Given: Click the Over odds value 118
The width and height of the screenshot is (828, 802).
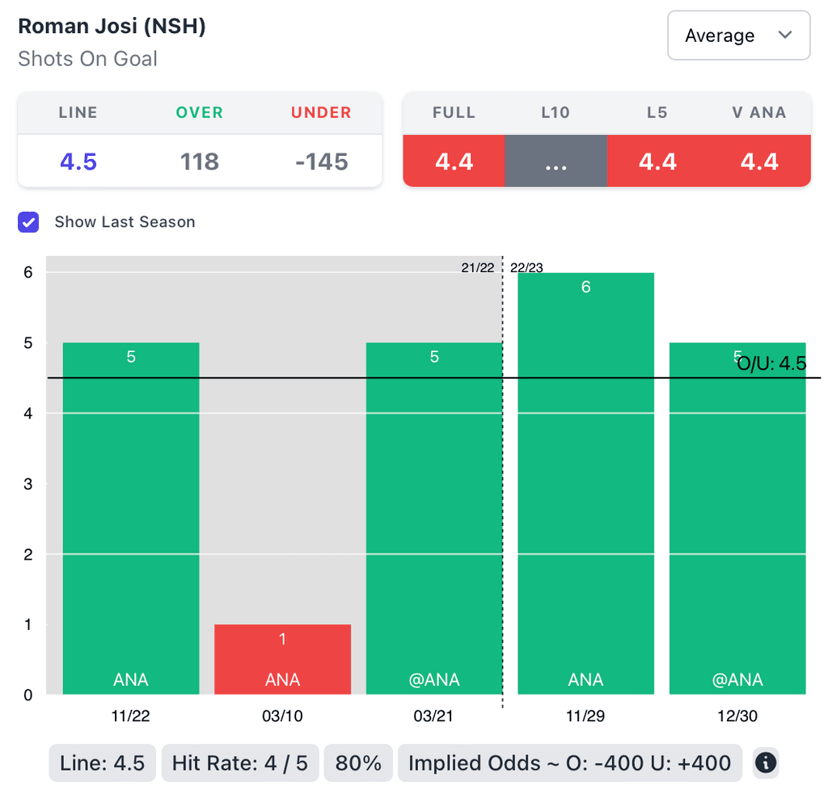Looking at the screenshot, I should pyautogui.click(x=200, y=162).
